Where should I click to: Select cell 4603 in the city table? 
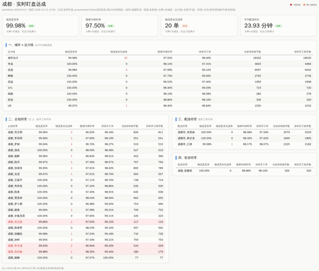[258, 64]
